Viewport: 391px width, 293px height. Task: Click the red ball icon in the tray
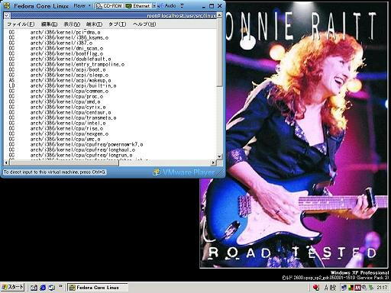(316, 288)
